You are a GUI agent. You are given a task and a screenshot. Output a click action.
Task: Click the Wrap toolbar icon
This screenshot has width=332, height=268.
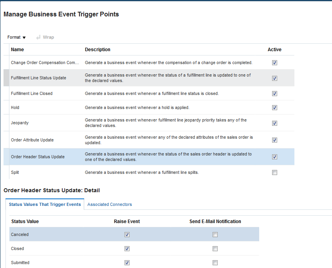[x=45, y=37]
